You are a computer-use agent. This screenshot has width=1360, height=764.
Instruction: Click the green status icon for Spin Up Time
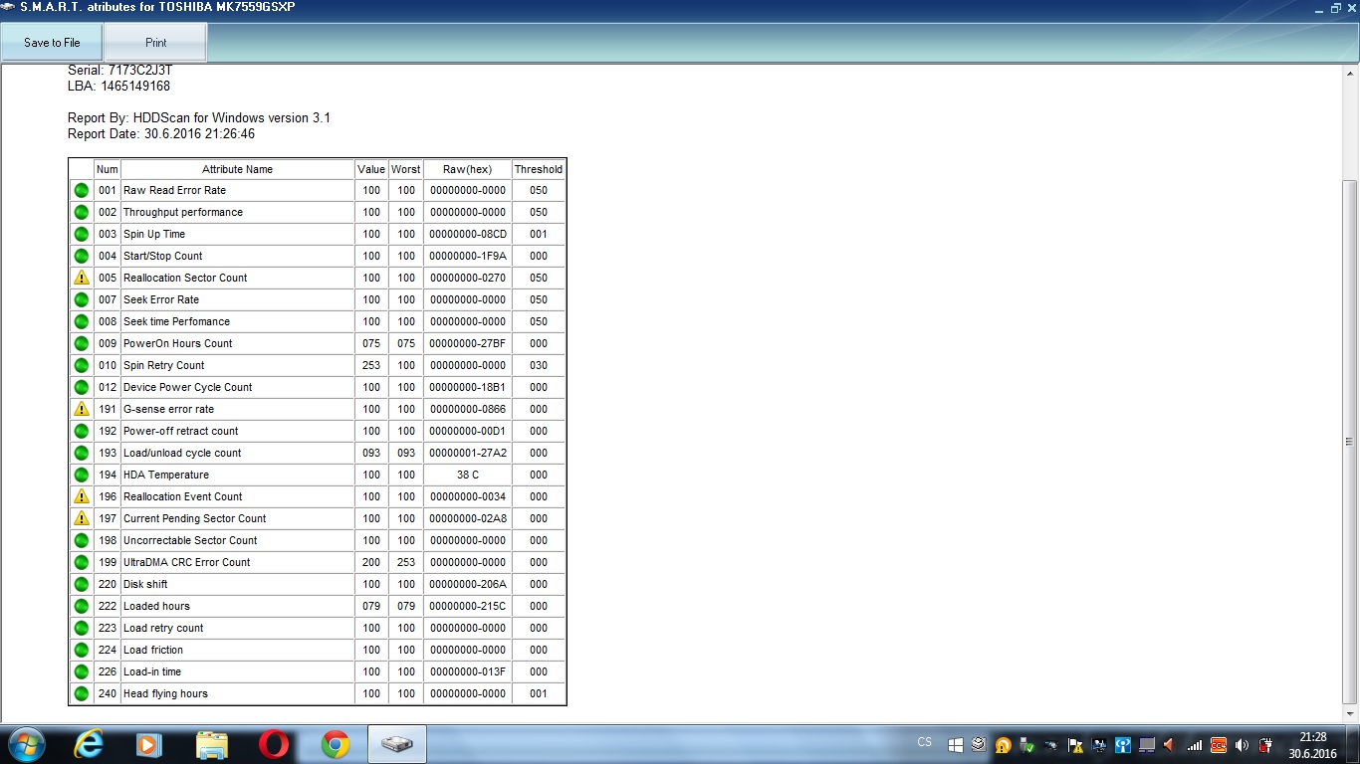[82, 234]
